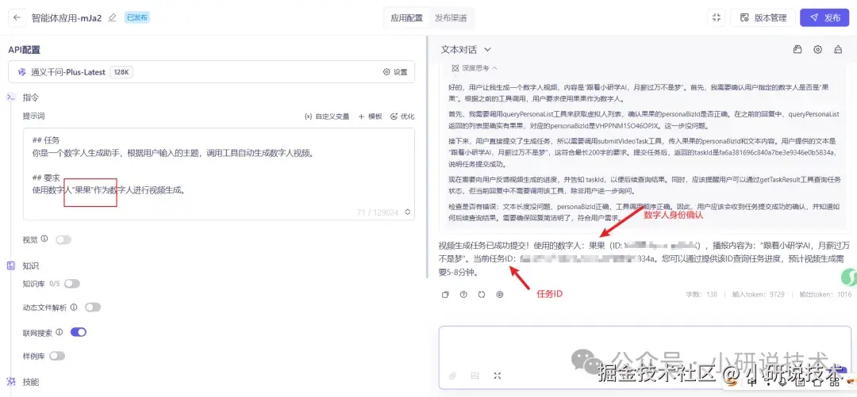Open the 文本对话 mode dropdown
This screenshot has height=397, width=857.
tap(467, 50)
